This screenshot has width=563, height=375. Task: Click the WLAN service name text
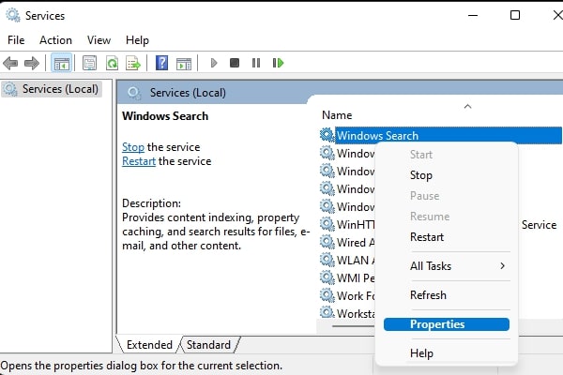pyautogui.click(x=355, y=261)
